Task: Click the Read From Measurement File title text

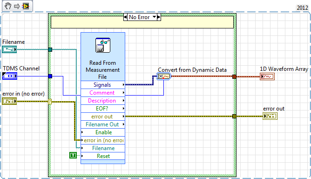Action: pos(103,70)
